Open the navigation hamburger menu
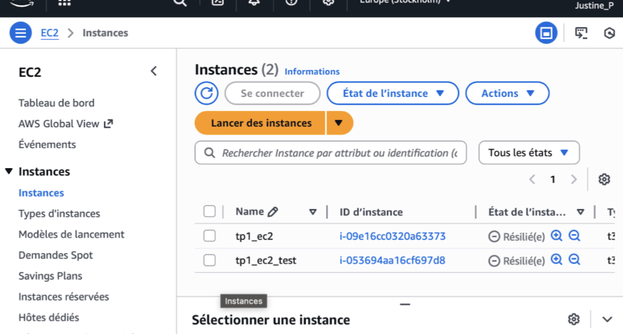This screenshot has width=623, height=334. [x=21, y=33]
